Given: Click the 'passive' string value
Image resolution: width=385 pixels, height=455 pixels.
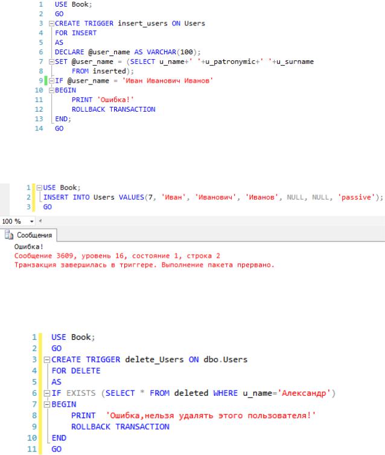Looking at the screenshot, I should point(356,197).
